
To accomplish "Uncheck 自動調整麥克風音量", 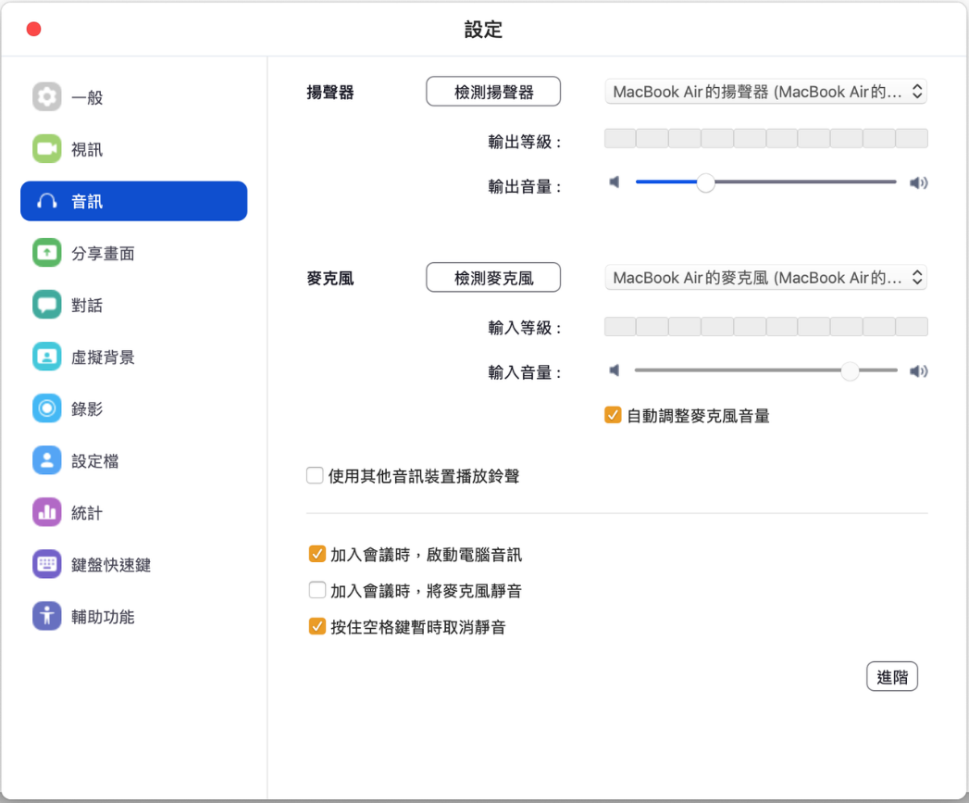I will pos(613,415).
